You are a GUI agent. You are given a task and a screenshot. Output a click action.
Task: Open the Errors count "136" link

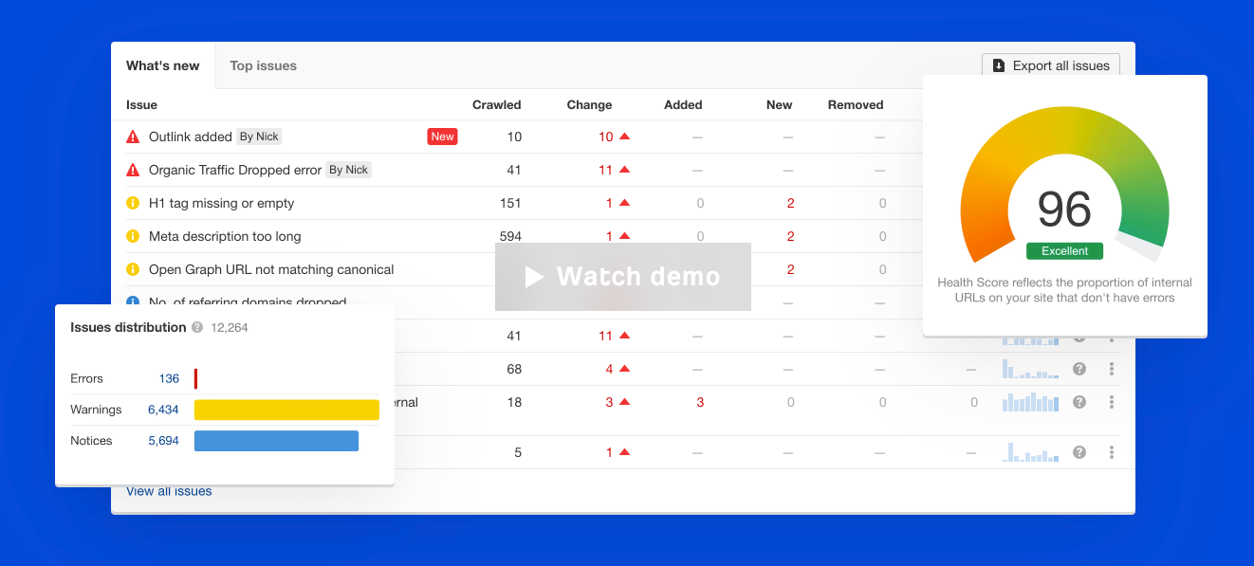coord(169,377)
